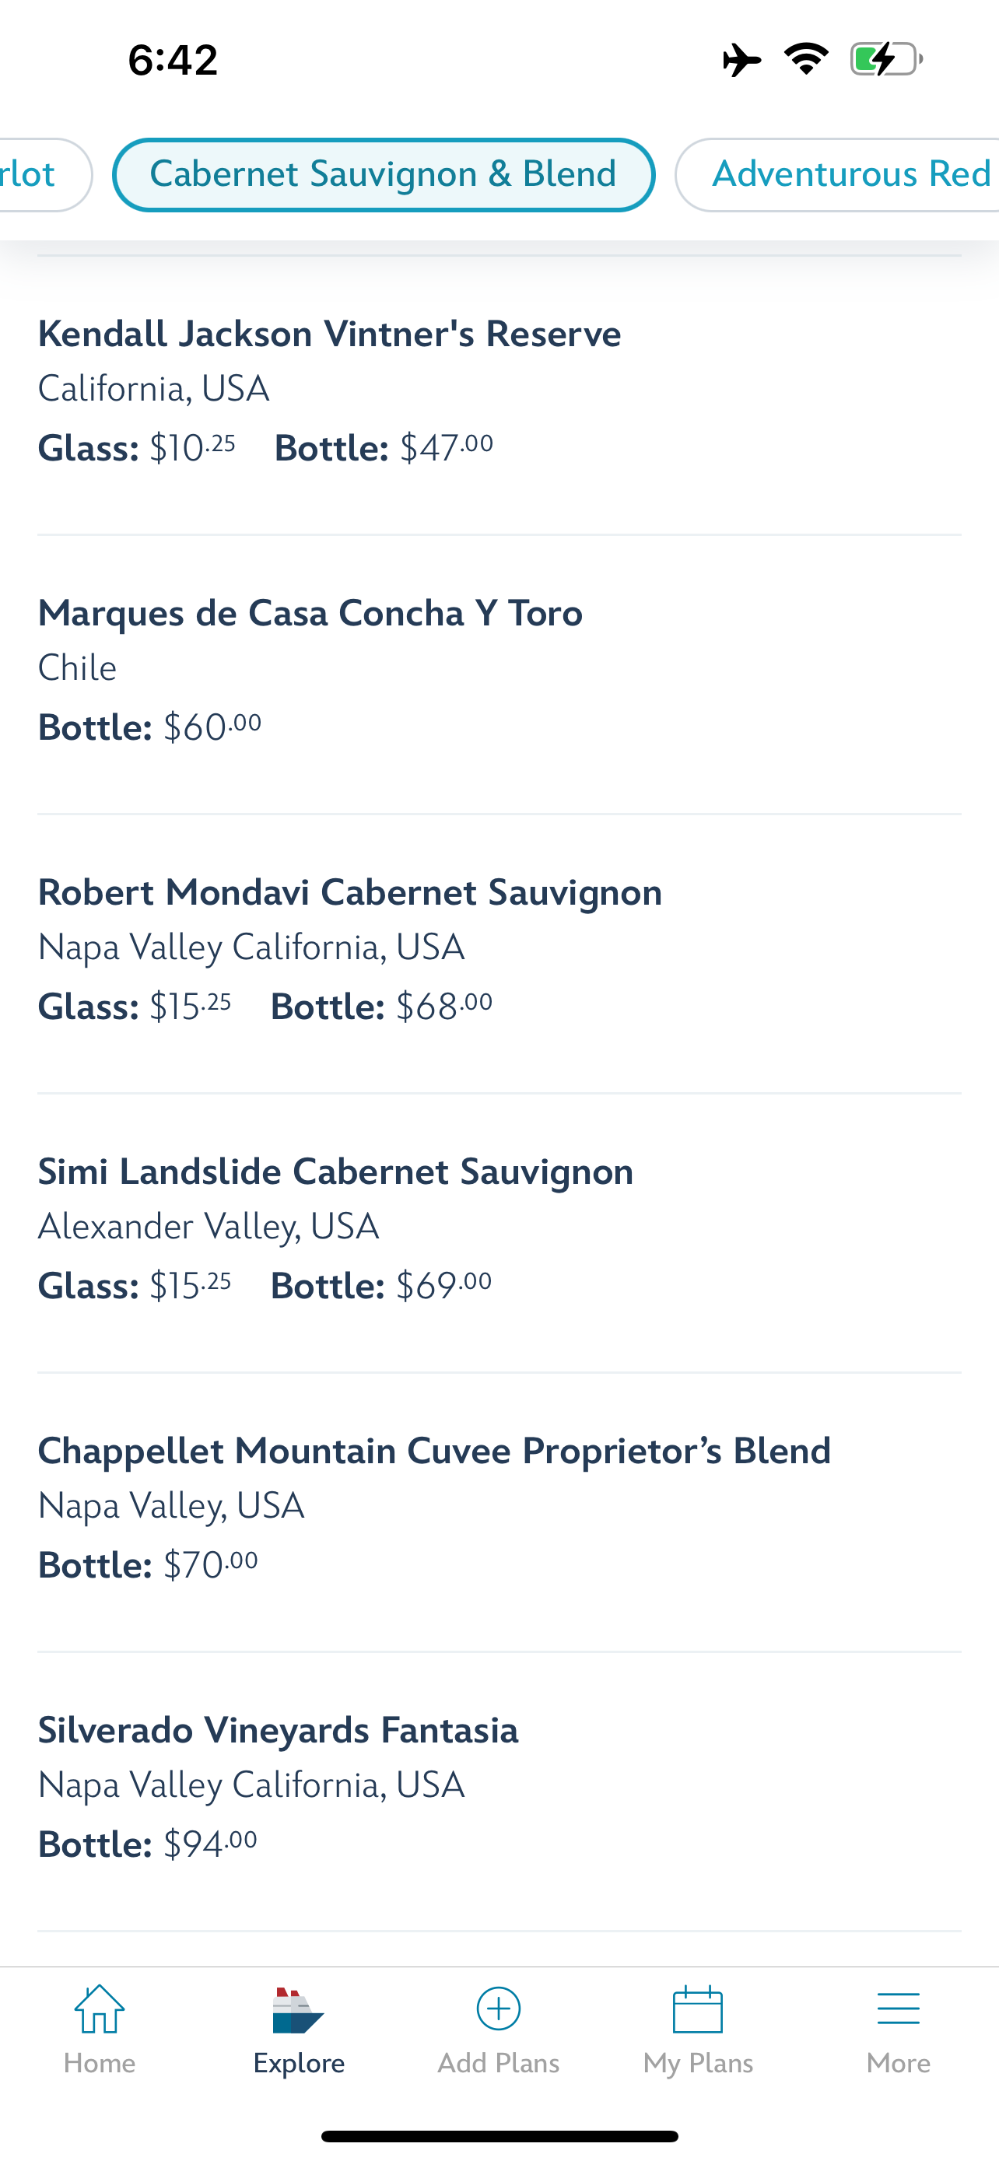This screenshot has height=2161, width=999.
Task: Open the More hamburger menu icon
Action: [898, 2010]
